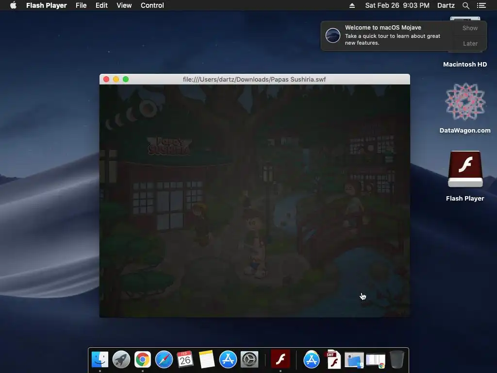Image resolution: width=497 pixels, height=373 pixels.
Task: Open Safari compass icon in Dock
Action: coord(164,360)
